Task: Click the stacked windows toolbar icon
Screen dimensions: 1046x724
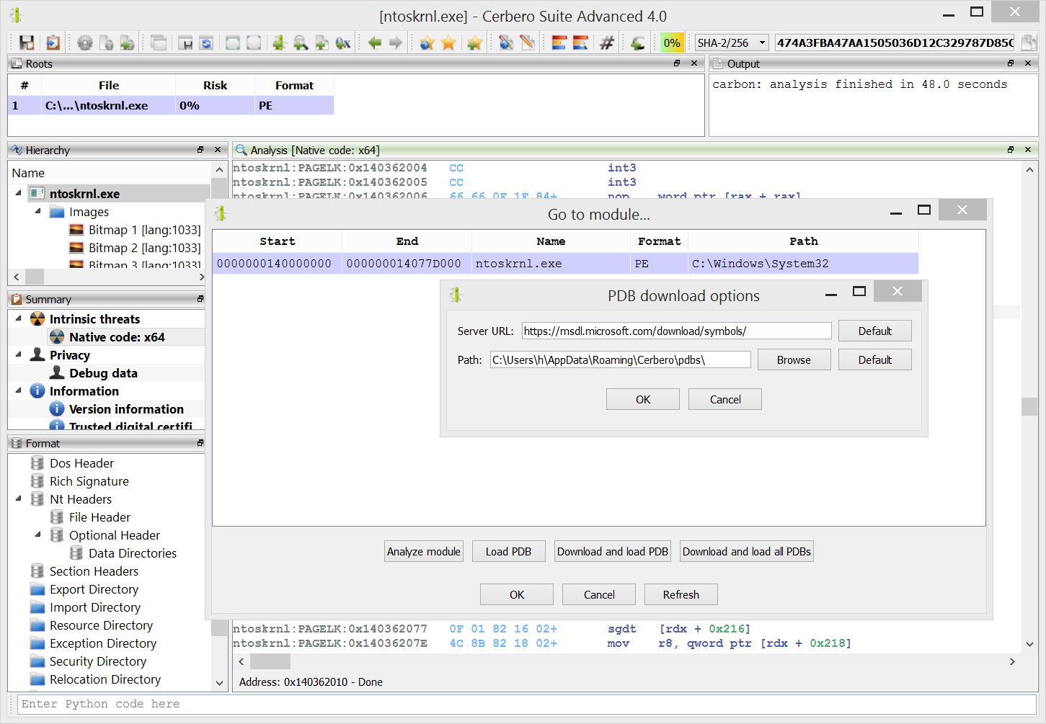Action: (159, 43)
